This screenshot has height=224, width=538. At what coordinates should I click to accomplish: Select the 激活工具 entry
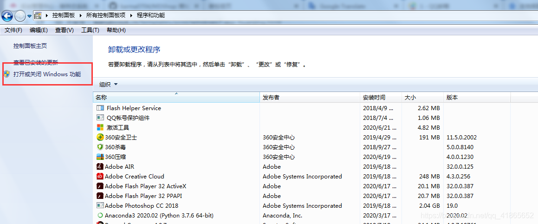coord(118,127)
